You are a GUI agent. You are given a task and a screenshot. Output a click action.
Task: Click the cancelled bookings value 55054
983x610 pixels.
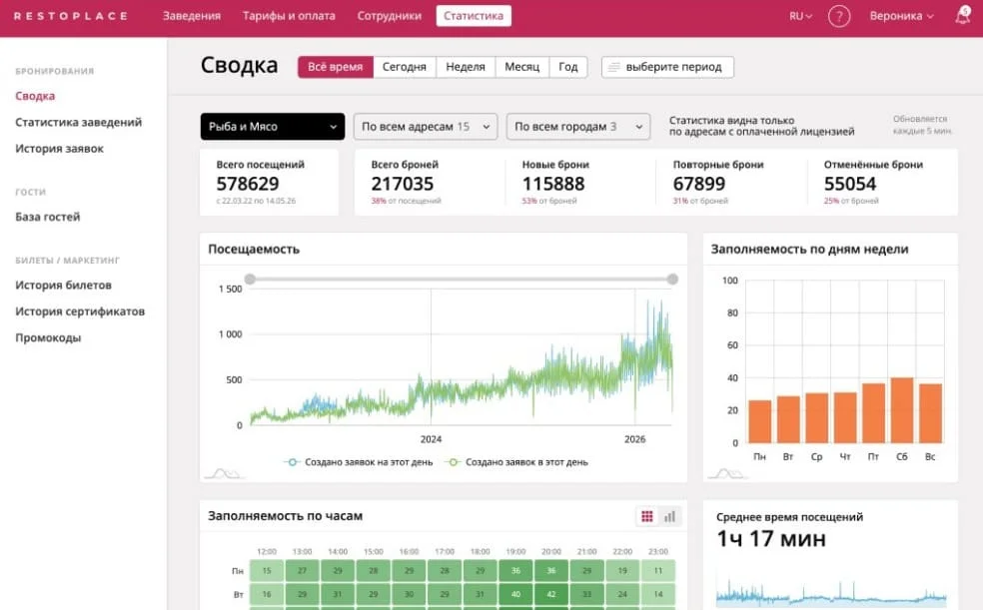850,184
